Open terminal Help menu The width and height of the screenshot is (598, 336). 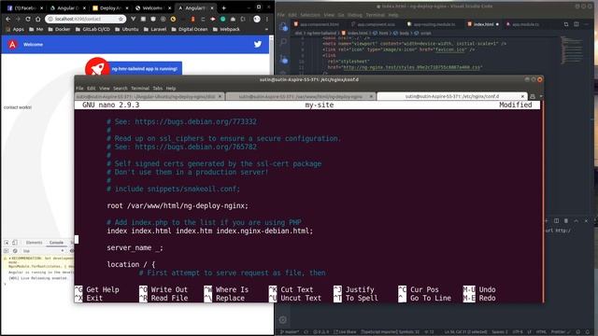(x=171, y=89)
